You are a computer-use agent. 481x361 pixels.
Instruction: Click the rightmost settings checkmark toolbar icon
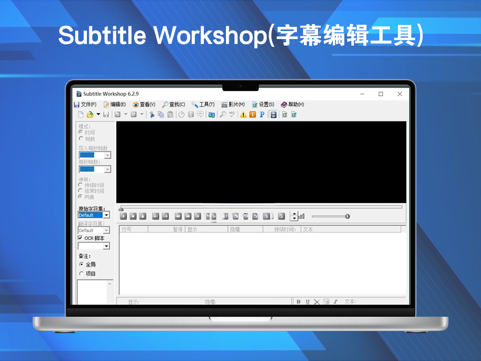(x=294, y=115)
